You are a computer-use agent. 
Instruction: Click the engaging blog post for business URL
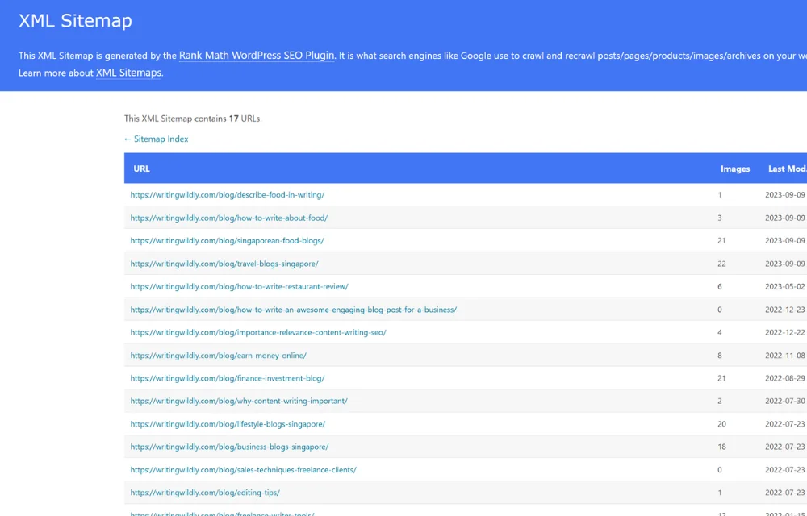pyautogui.click(x=292, y=310)
